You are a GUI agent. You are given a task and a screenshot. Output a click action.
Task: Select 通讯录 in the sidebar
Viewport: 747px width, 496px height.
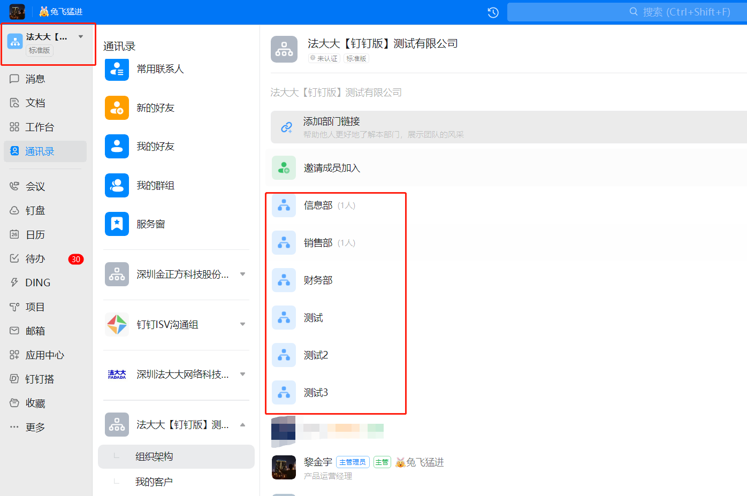(x=45, y=151)
